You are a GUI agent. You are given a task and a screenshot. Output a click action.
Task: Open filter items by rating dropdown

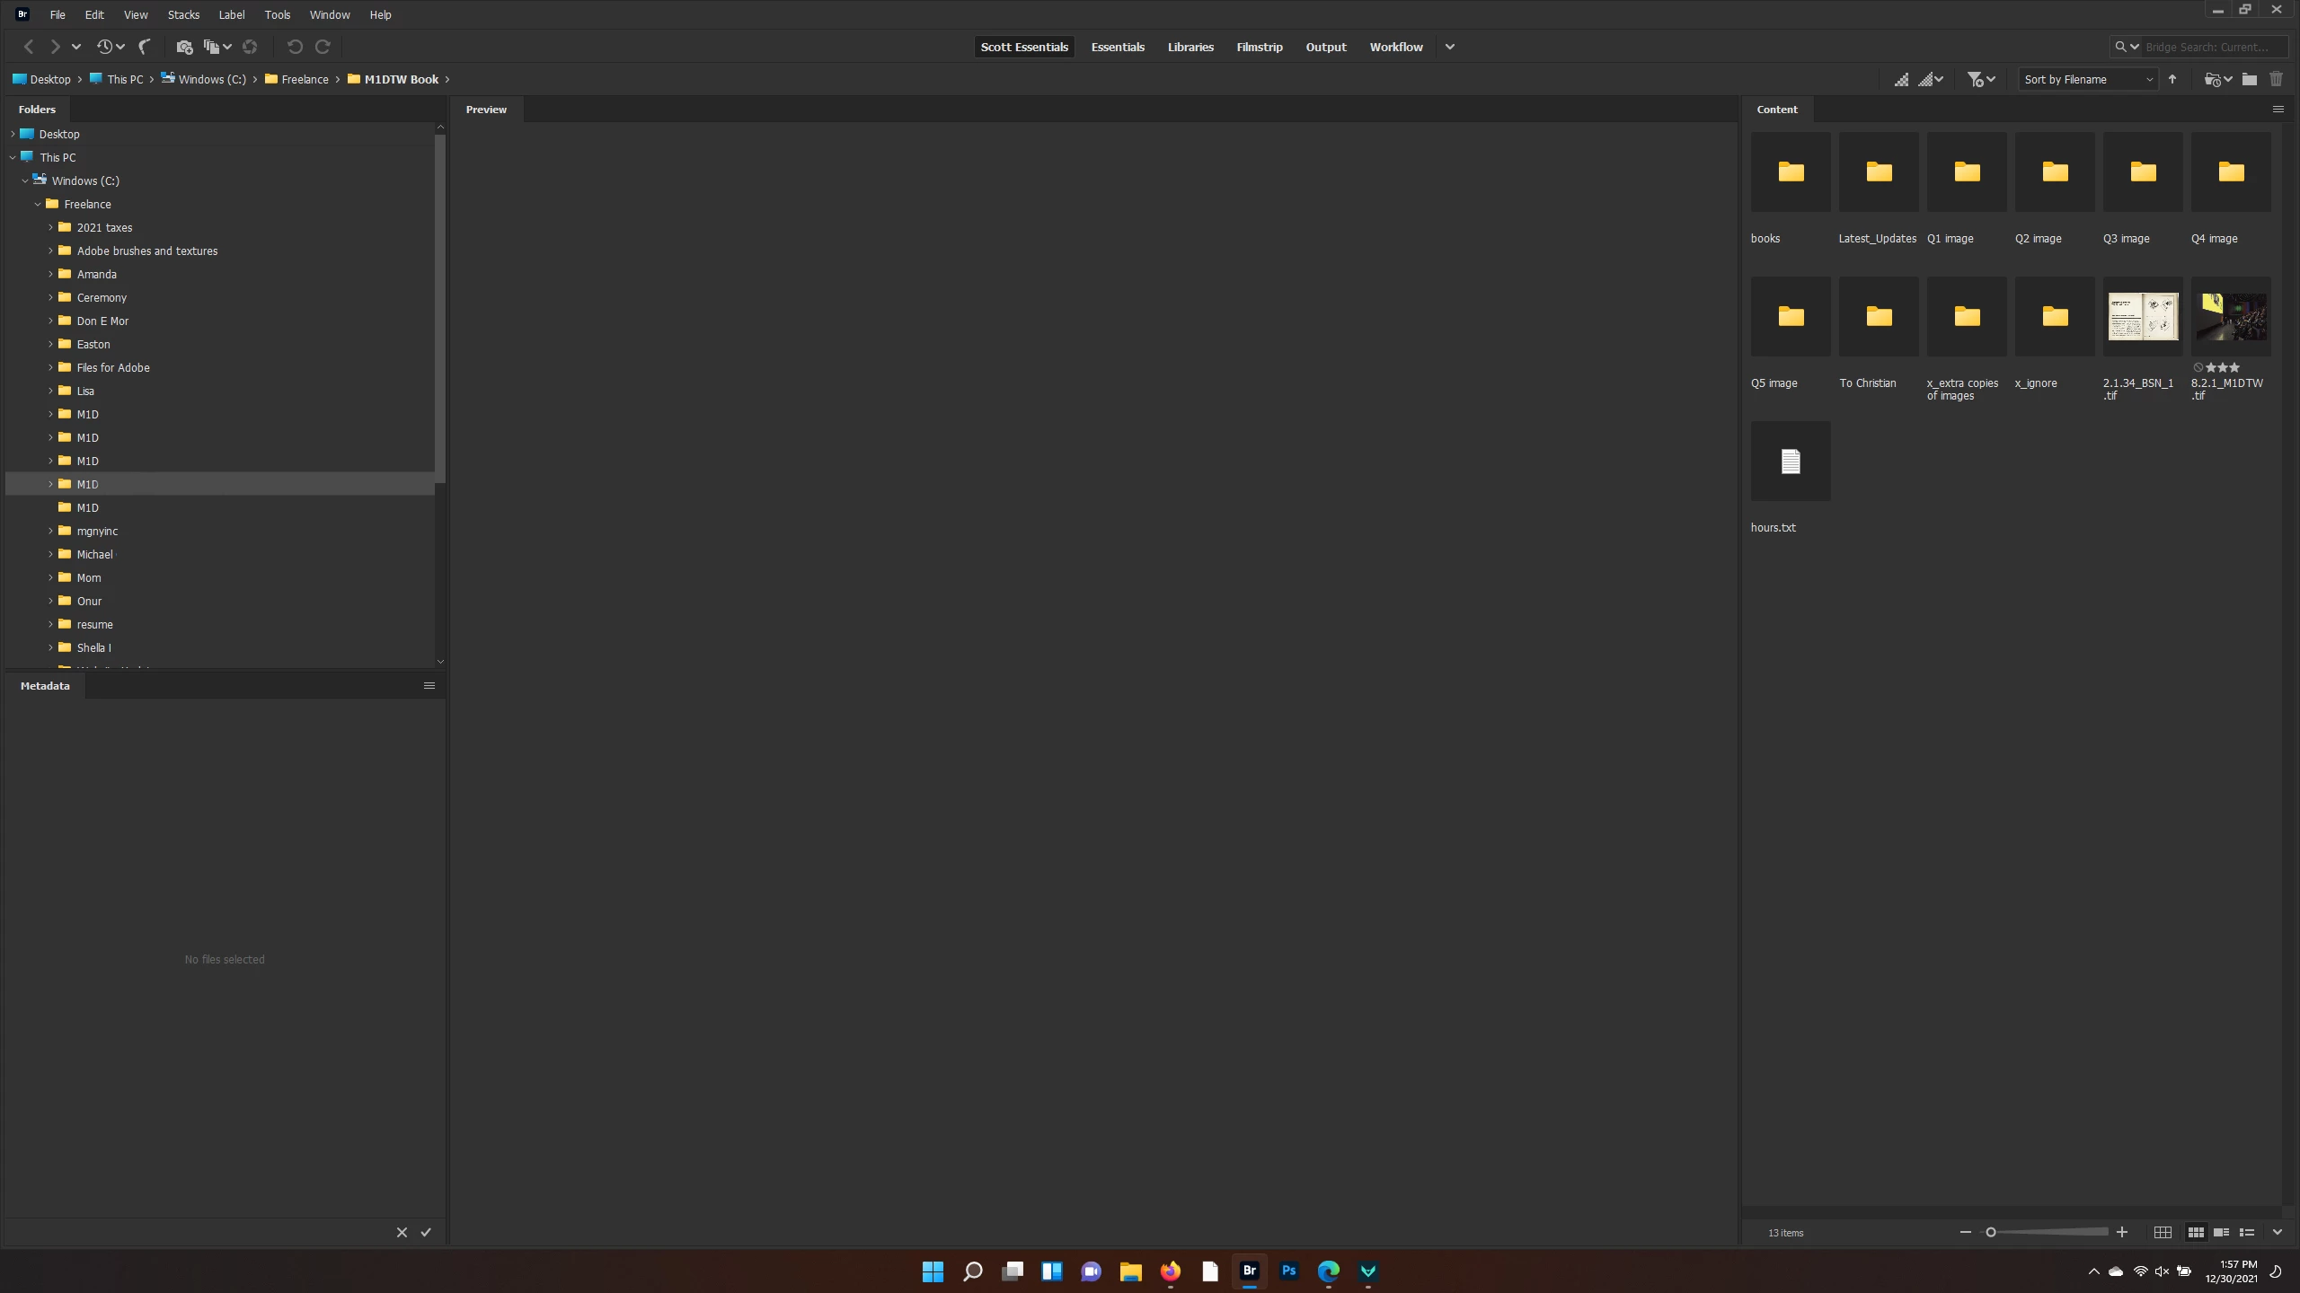point(1980,79)
